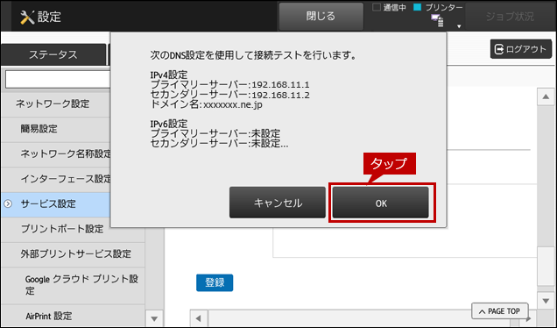Click the IPv4設定 heading text
The width and height of the screenshot is (557, 328).
click(169, 75)
